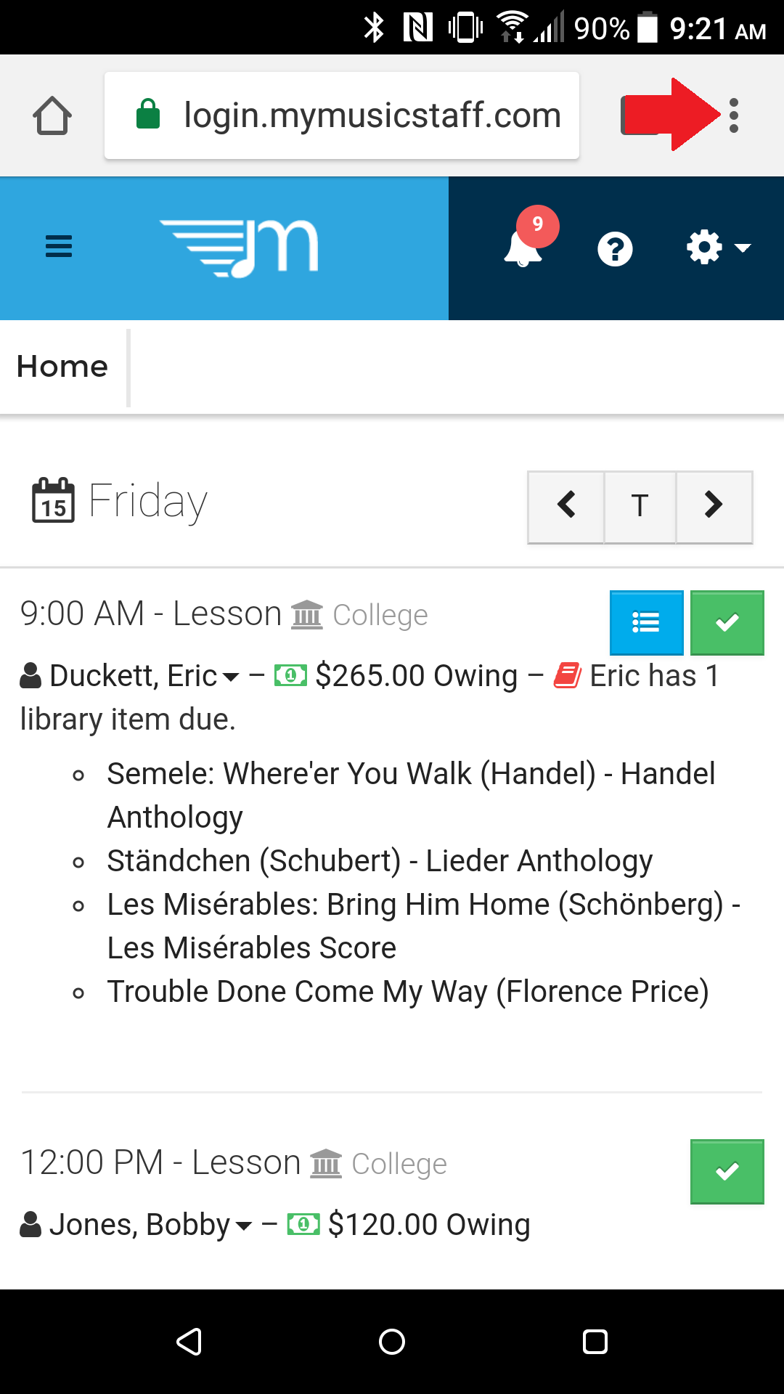
Task: Open the help question mark icon
Action: pyautogui.click(x=615, y=249)
